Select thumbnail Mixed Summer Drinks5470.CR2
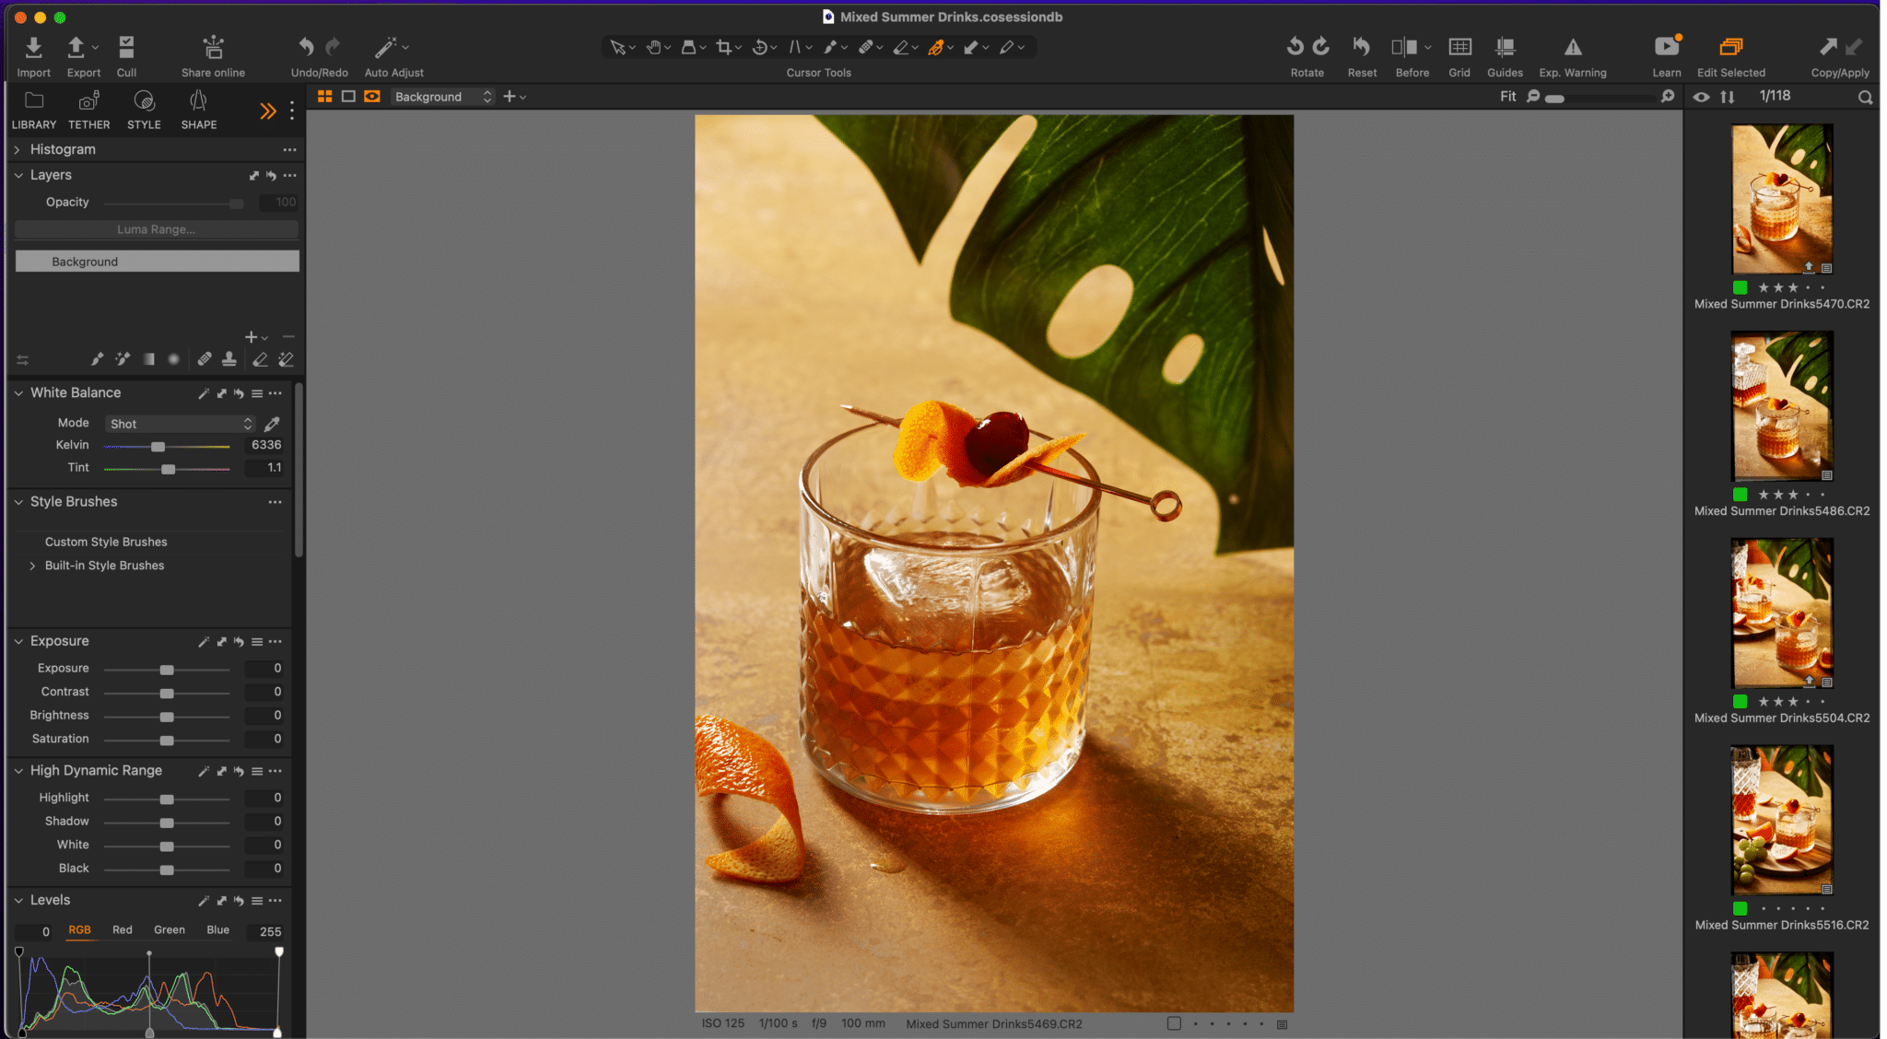 1782,199
